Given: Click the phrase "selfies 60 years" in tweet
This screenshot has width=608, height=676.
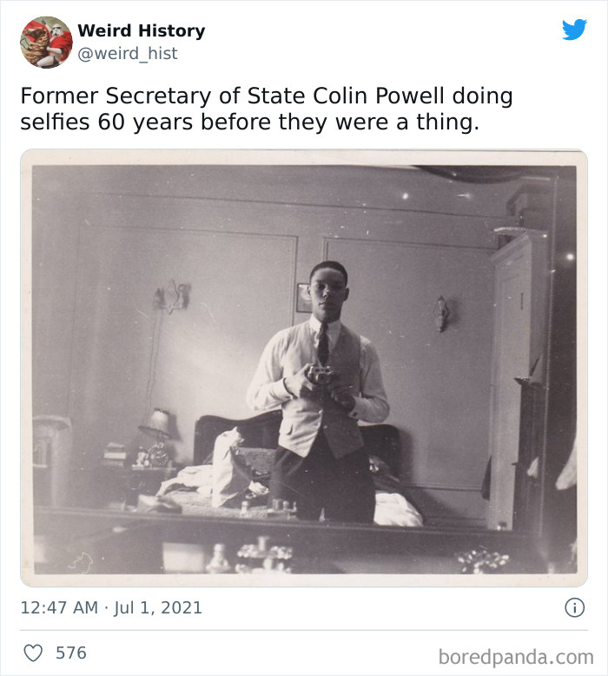Looking at the screenshot, I should [x=108, y=122].
